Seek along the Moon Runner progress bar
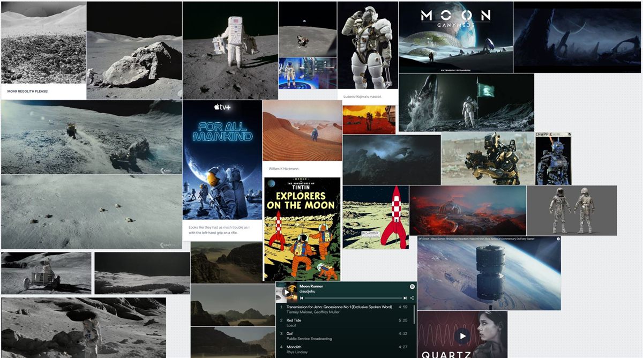643x358 pixels. (354, 297)
